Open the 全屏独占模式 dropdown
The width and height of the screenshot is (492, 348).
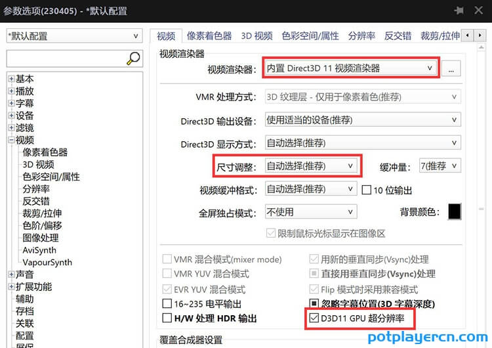310,212
